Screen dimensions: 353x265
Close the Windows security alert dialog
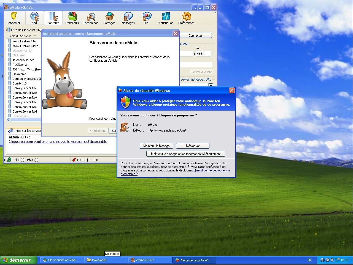click(232, 90)
